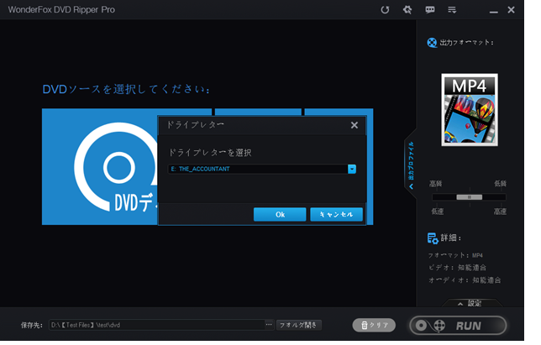Viewport: 541px width, 345px height.
Task: Browse output path with the ellipsis button
Action: pos(269,324)
